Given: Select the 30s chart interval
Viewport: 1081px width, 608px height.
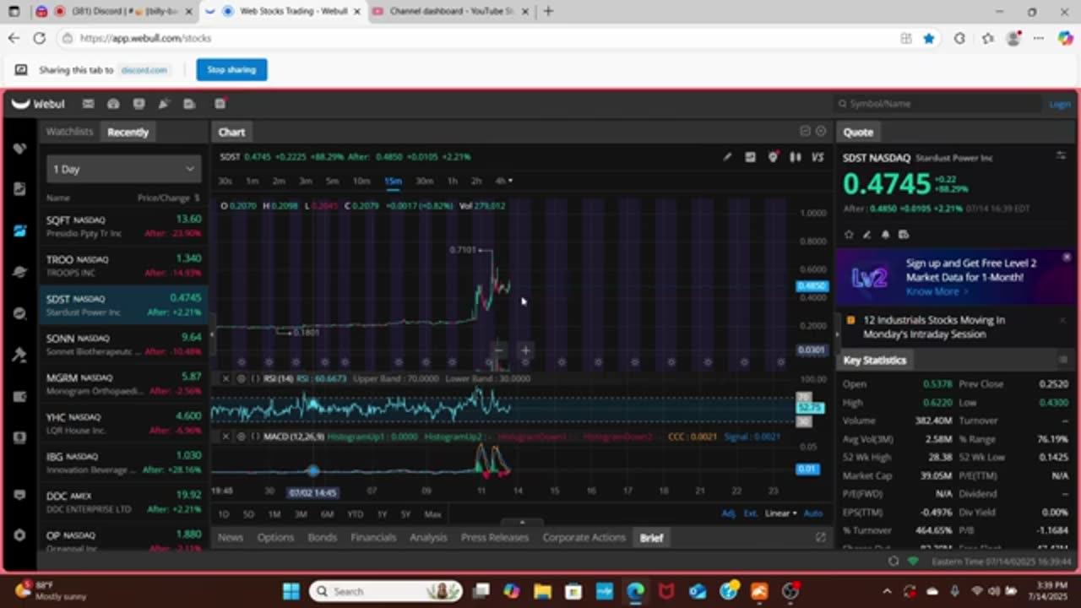Looking at the screenshot, I should pos(225,182).
